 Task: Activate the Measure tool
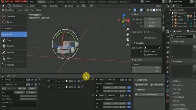[14, 58]
